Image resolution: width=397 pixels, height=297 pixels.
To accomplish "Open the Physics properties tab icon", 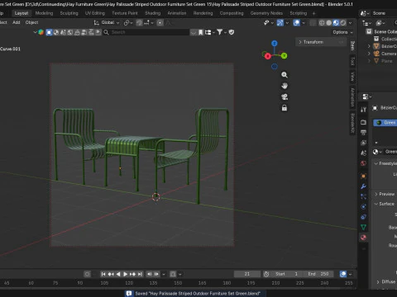I will click(x=363, y=206).
